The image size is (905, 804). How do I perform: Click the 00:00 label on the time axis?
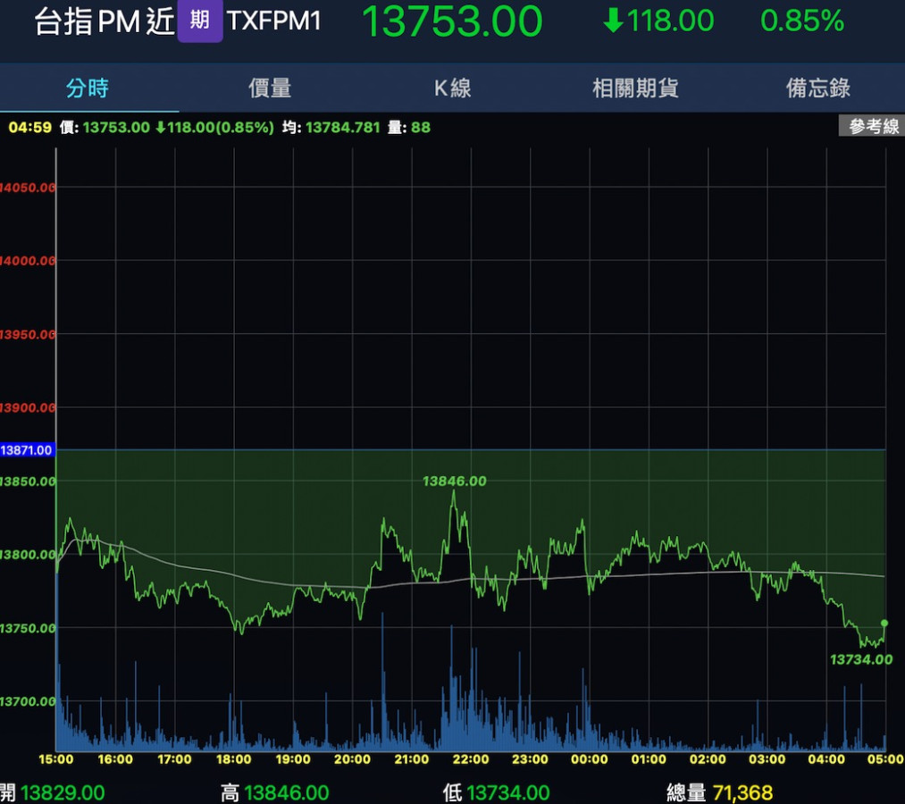pos(590,759)
